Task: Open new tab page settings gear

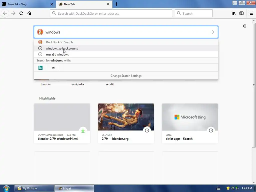Action: [x=244, y=26]
